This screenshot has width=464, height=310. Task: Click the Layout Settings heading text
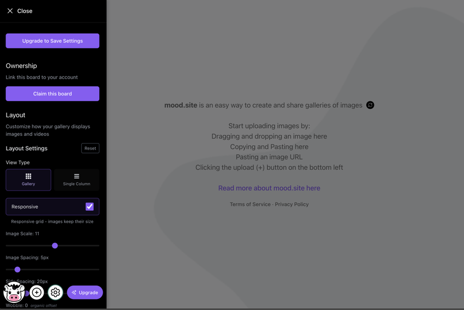pos(27,148)
